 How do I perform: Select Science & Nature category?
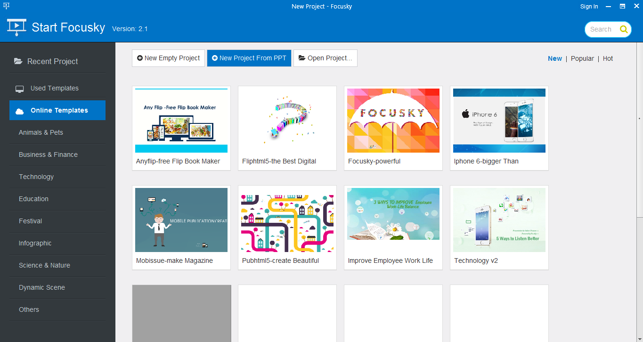click(57, 265)
